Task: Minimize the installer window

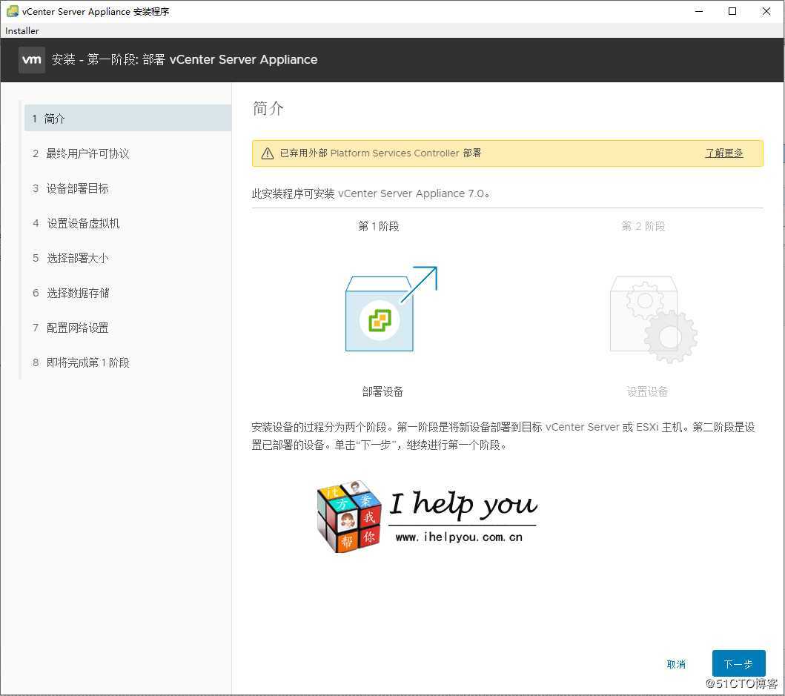Action: (699, 11)
